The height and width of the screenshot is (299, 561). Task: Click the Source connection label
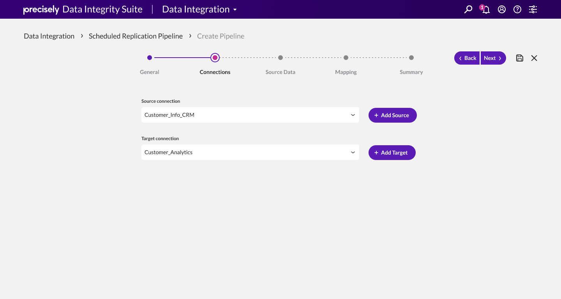coord(161,101)
